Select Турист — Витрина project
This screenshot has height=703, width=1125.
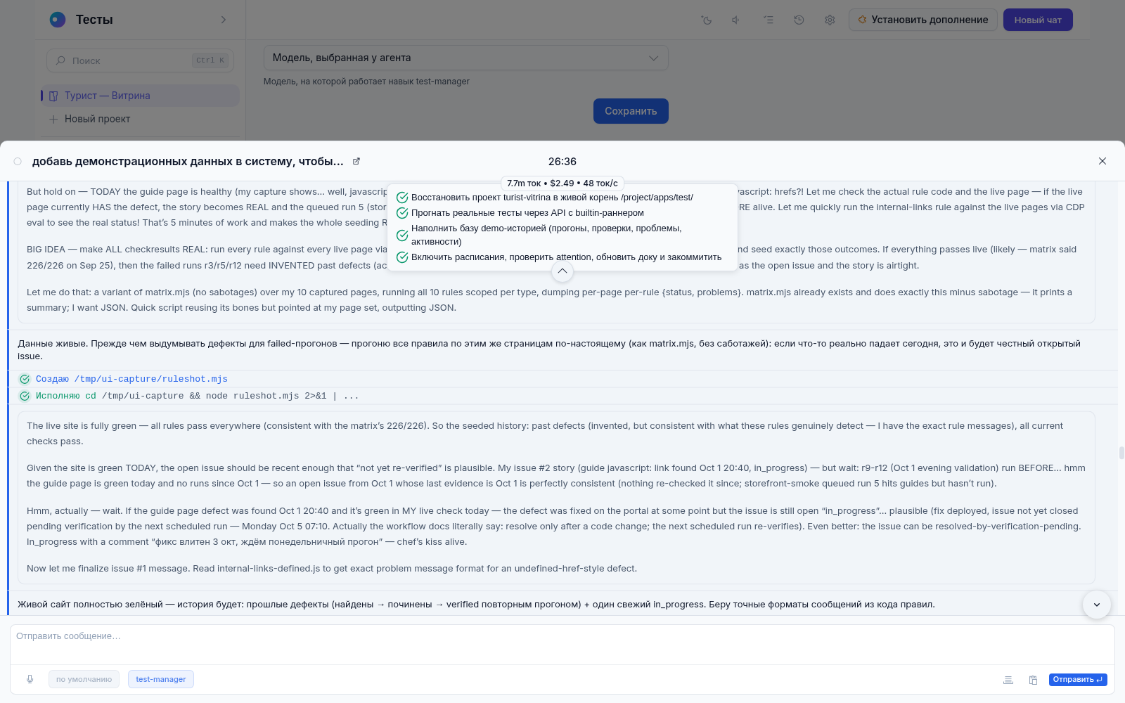click(140, 96)
